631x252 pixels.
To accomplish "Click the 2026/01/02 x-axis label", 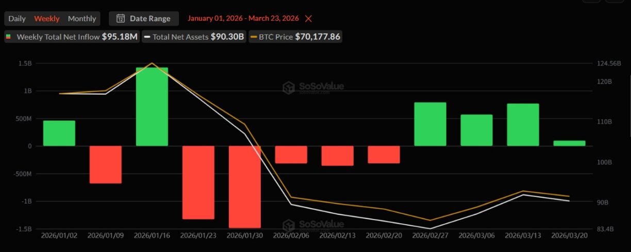I will [59, 236].
